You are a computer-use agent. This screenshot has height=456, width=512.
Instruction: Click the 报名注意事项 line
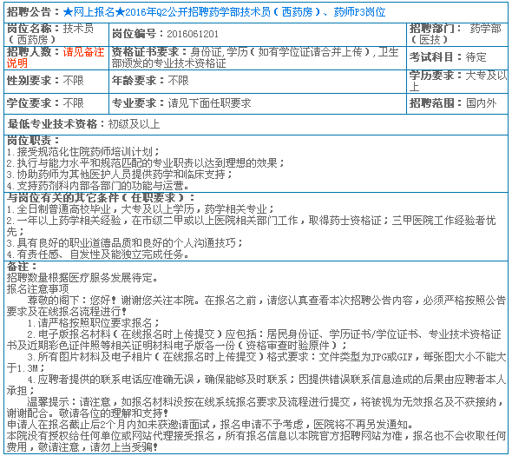pyautogui.click(x=37, y=289)
